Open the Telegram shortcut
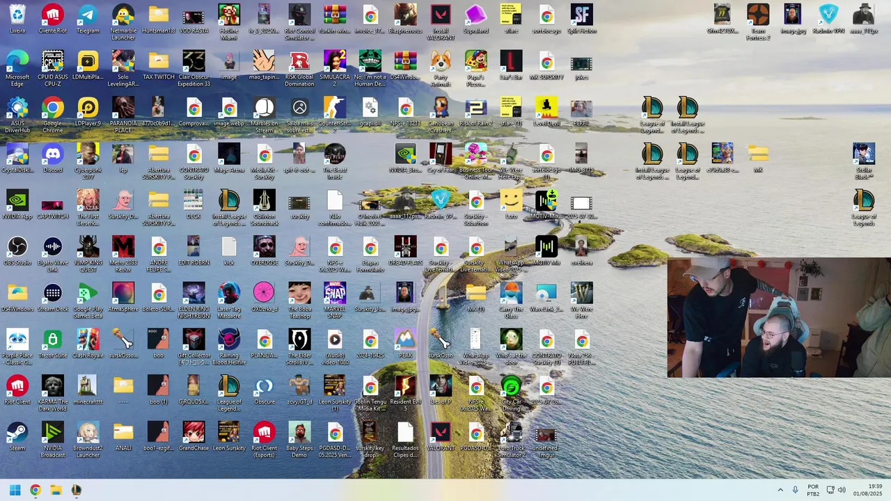Viewport: 891px width, 501px height. [x=88, y=19]
